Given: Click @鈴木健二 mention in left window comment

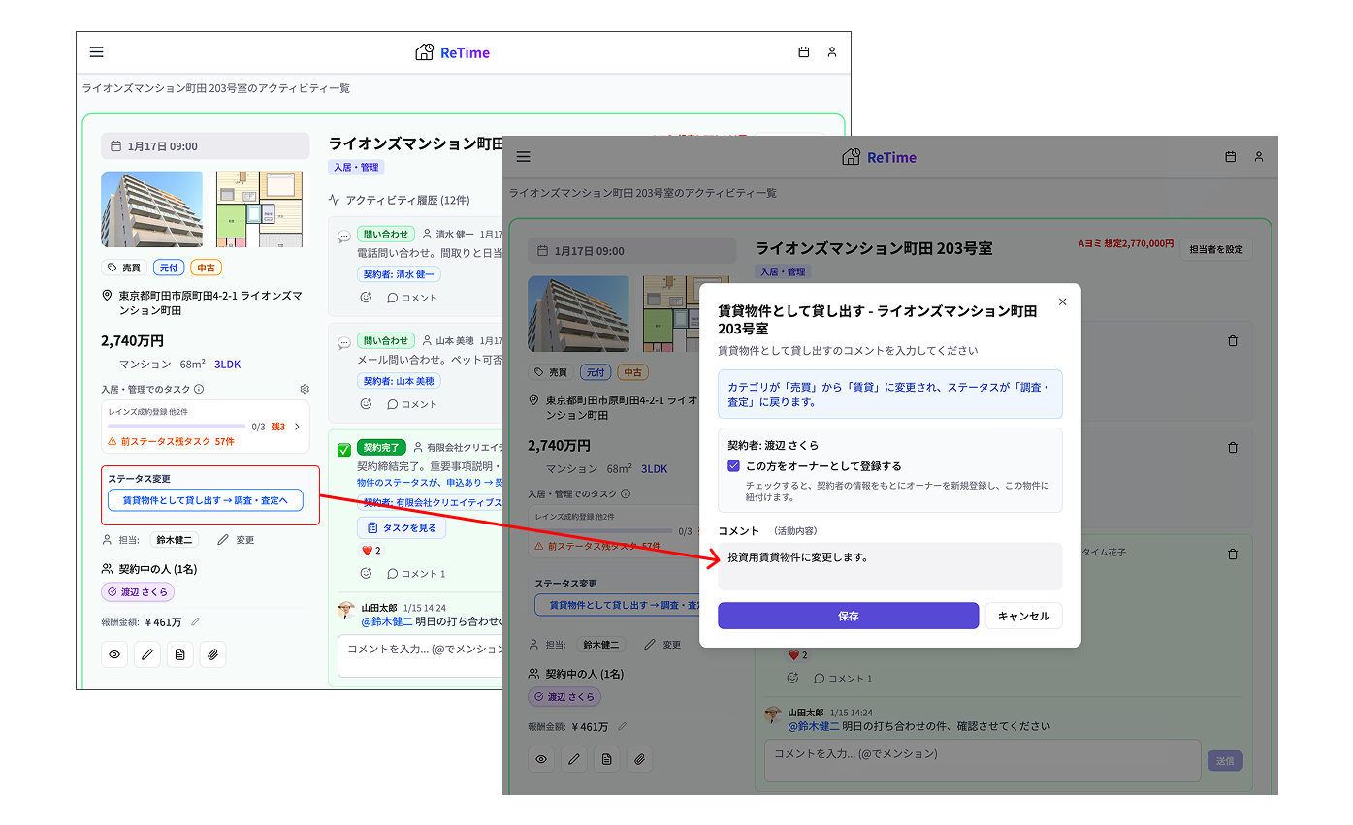Looking at the screenshot, I should click(386, 621).
